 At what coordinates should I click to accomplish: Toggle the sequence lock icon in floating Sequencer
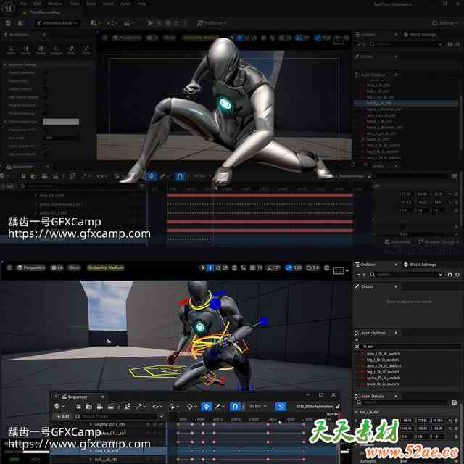pos(338,406)
